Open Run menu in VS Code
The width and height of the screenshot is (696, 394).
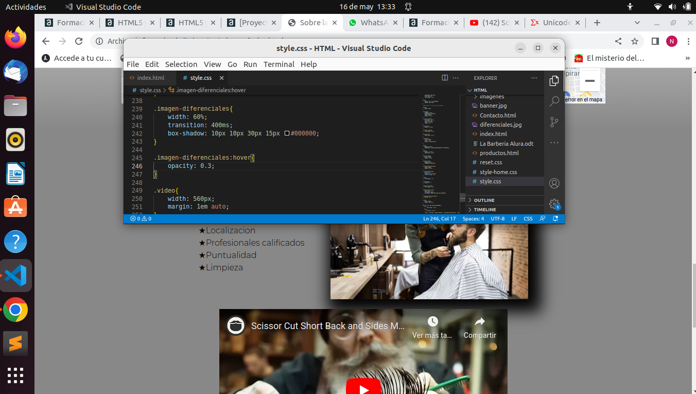pyautogui.click(x=250, y=64)
